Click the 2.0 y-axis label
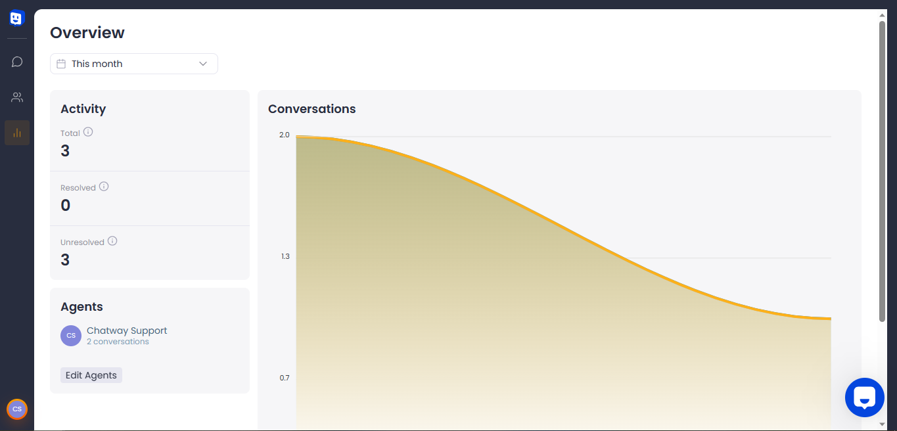897x431 pixels. (x=284, y=135)
